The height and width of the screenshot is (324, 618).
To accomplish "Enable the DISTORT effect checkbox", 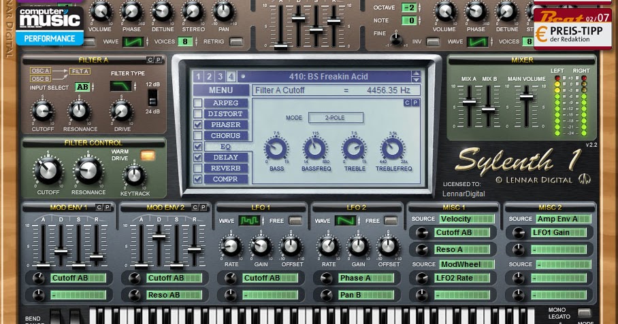I will [x=198, y=114].
